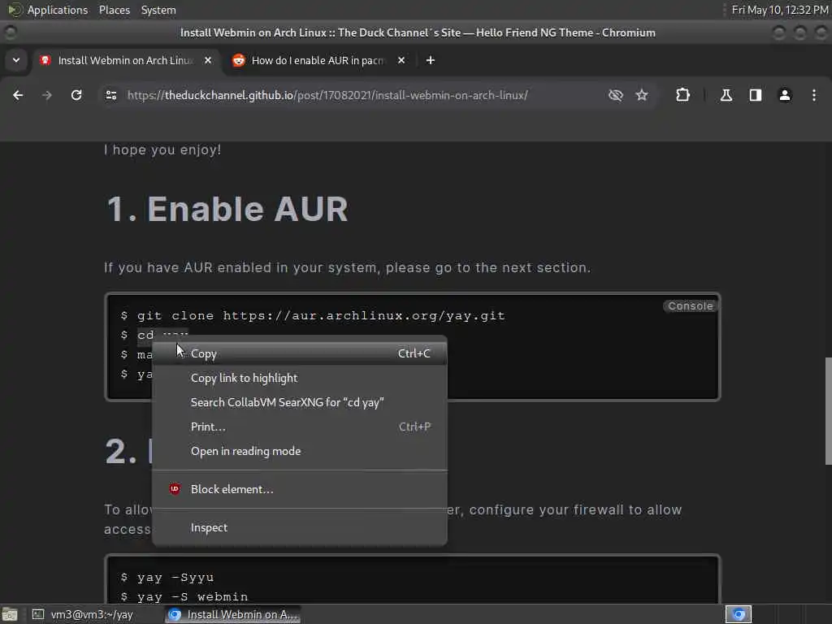This screenshot has width=832, height=624.
Task: Click the uBlock Origin icon in context menu
Action: [175, 488]
